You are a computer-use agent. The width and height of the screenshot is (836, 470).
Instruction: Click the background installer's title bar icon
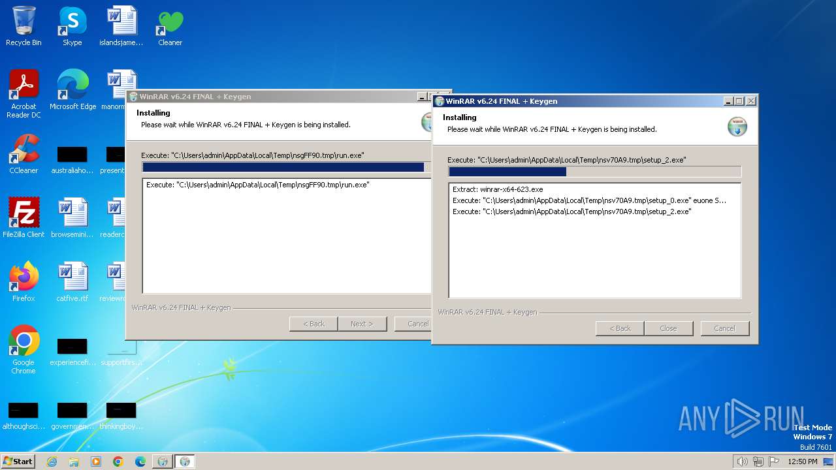(133, 97)
